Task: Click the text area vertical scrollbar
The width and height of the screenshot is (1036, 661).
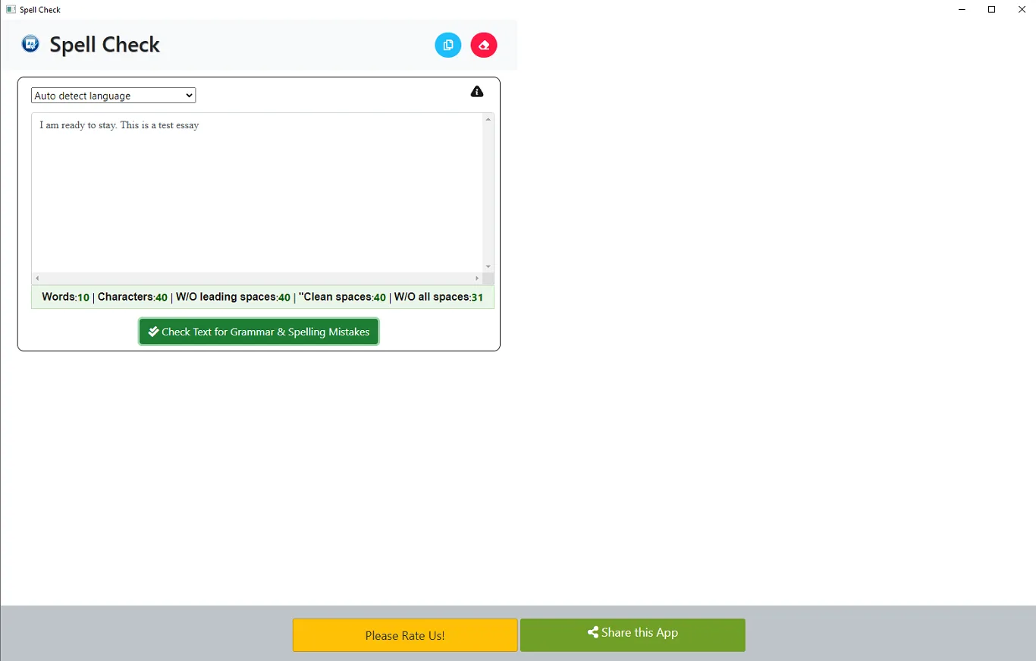Action: [488, 193]
